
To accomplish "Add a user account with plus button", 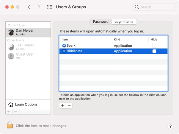I will (9, 111).
